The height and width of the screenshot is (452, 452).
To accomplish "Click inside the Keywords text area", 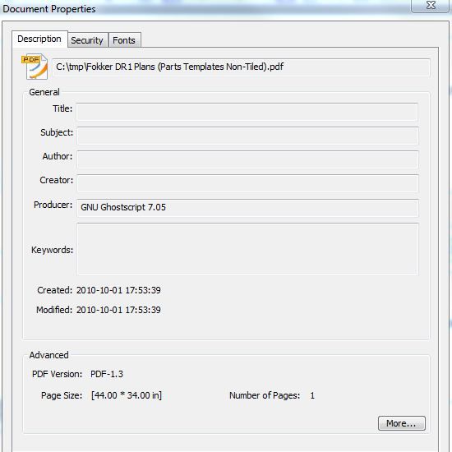I will point(247,249).
